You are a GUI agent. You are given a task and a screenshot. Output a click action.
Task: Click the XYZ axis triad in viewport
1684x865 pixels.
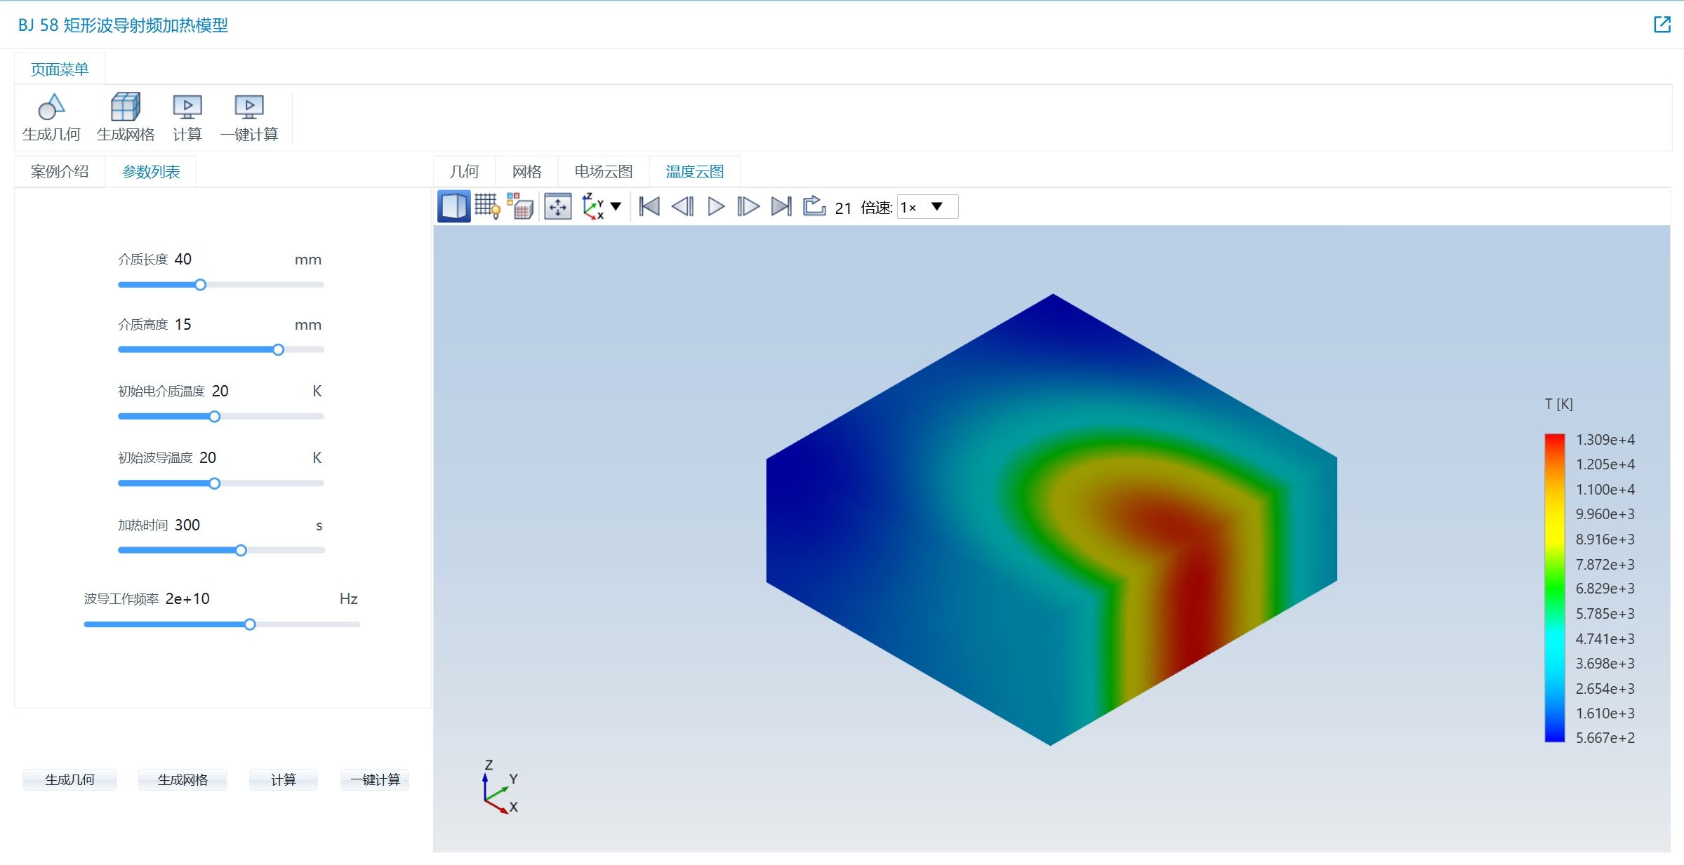click(500, 788)
